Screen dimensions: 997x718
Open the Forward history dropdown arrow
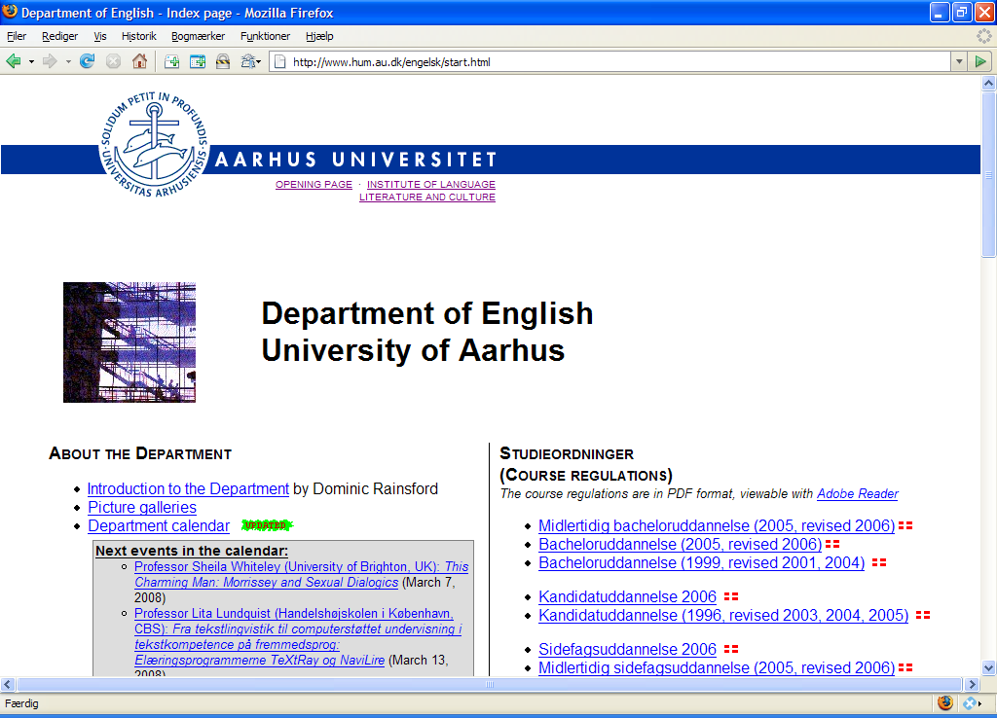click(68, 62)
